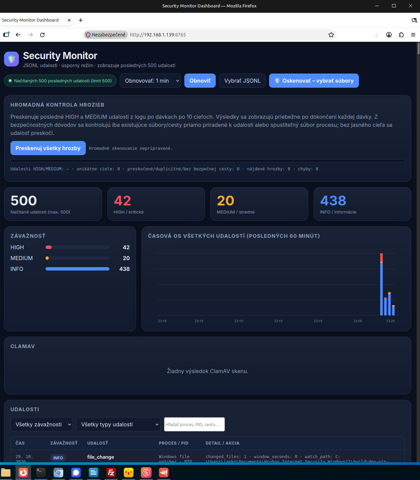The image size is (420, 480).
Task: Click the '20' MEDIUM / stredné counter
Action: 226,201
